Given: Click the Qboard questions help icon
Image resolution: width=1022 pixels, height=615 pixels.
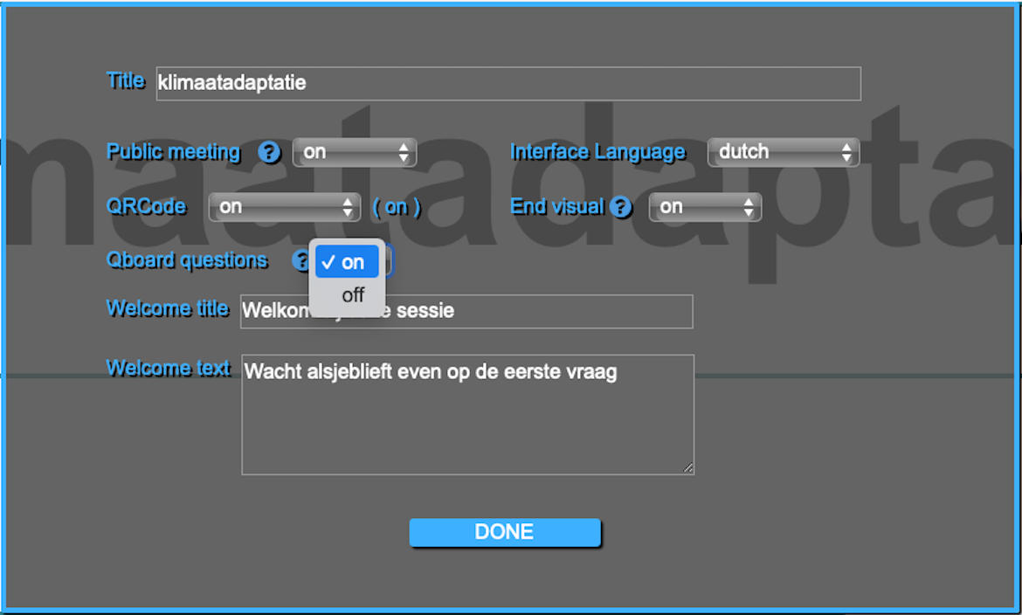Looking at the screenshot, I should click(300, 260).
